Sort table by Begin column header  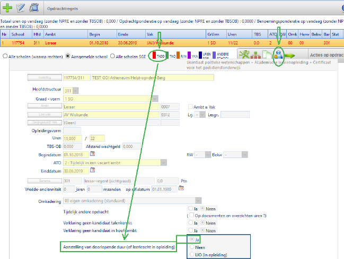(x=102, y=34)
